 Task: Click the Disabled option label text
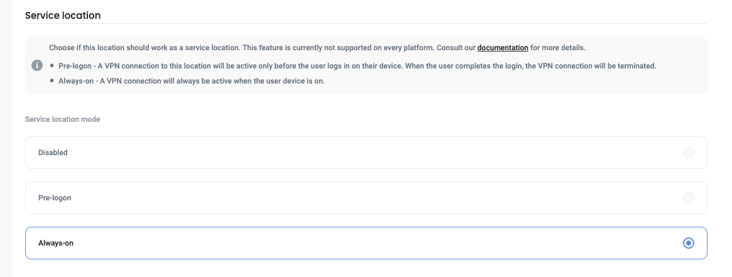pyautogui.click(x=53, y=153)
